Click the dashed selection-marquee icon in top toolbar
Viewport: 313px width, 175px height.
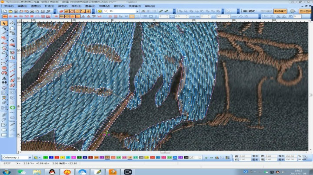pos(230,11)
